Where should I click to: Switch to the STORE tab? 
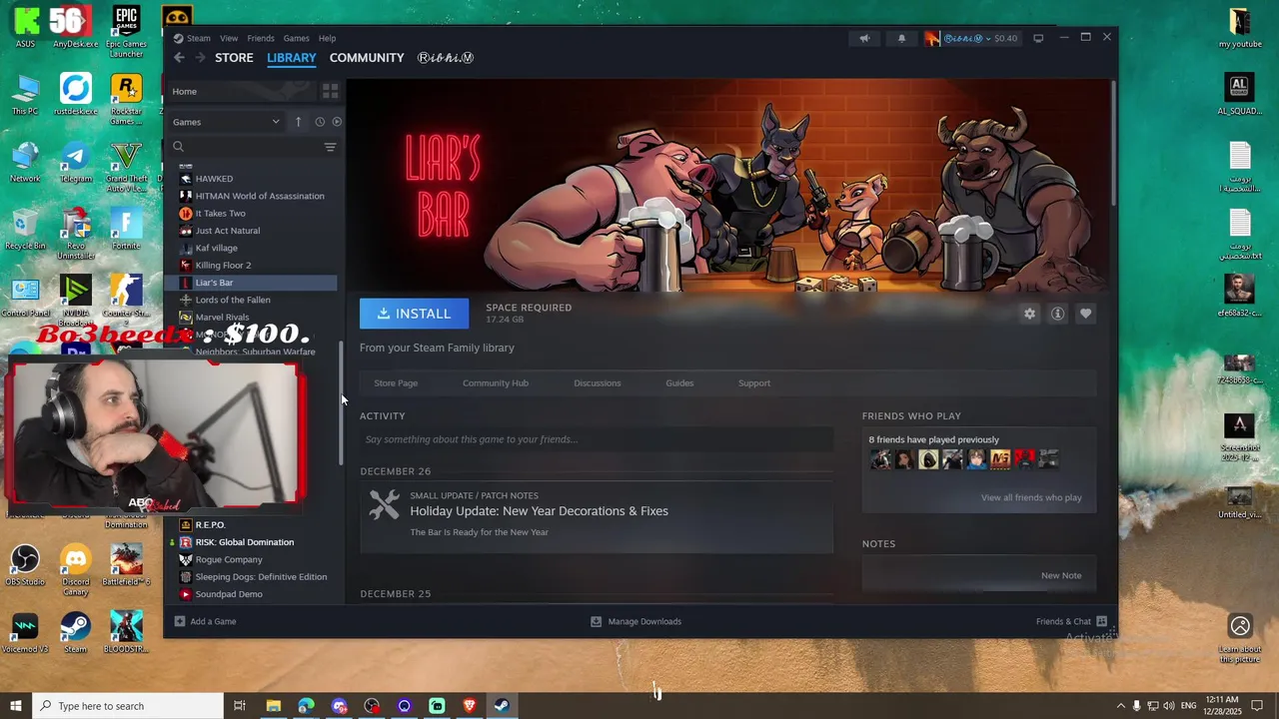(234, 58)
